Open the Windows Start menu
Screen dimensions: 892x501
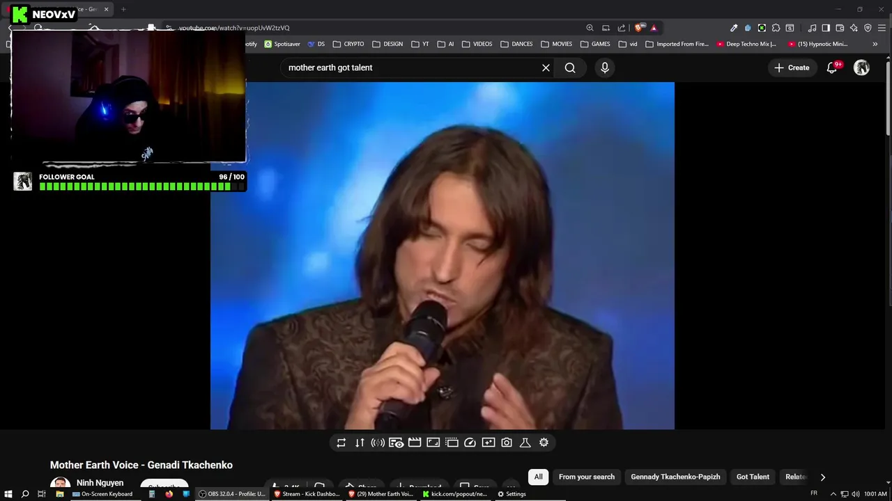point(8,494)
